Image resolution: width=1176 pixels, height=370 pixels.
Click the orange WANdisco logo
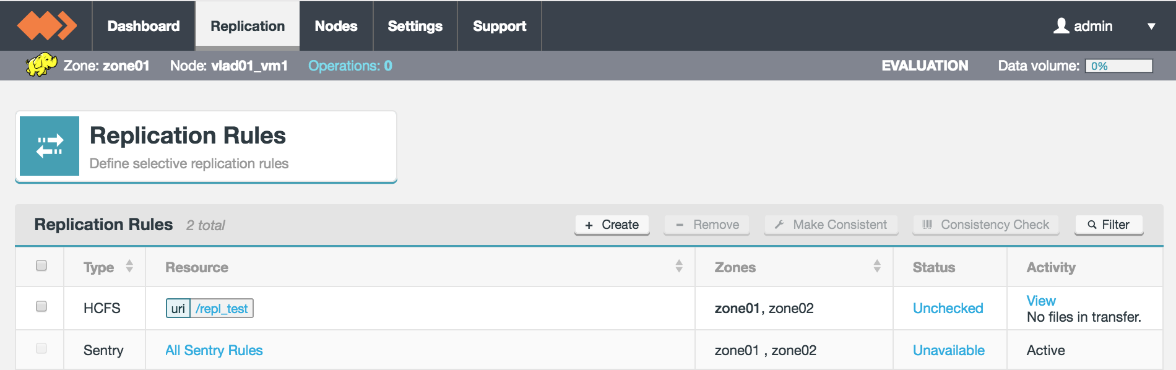pyautogui.click(x=46, y=26)
